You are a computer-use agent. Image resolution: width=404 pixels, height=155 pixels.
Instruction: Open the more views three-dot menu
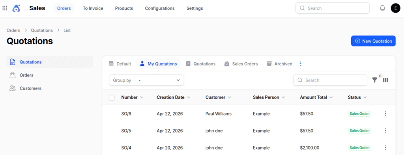click(300, 64)
